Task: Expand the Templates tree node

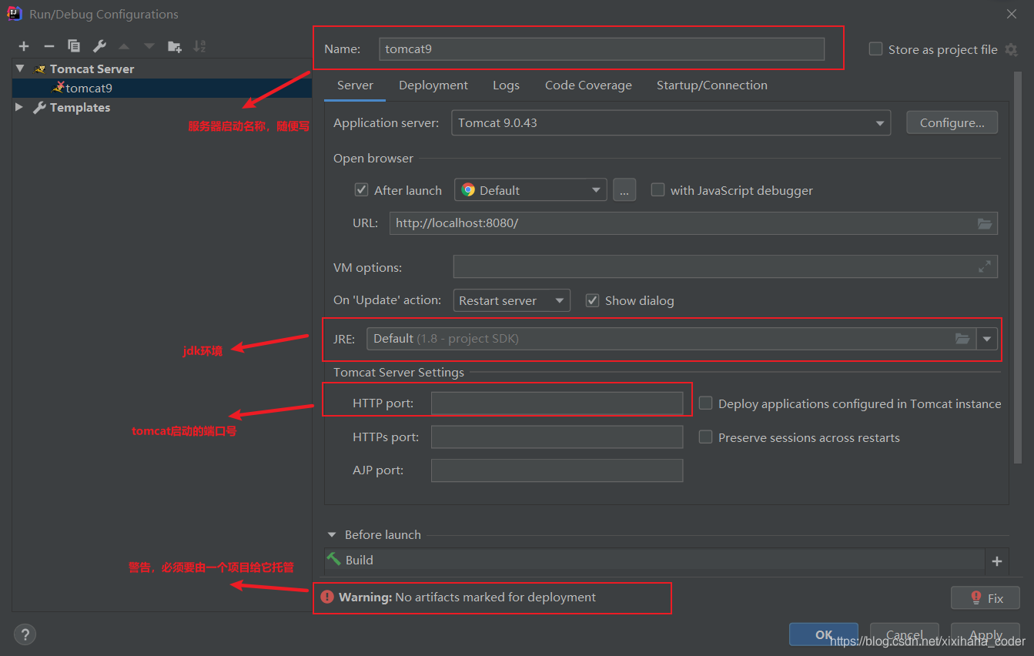Action: 19,107
